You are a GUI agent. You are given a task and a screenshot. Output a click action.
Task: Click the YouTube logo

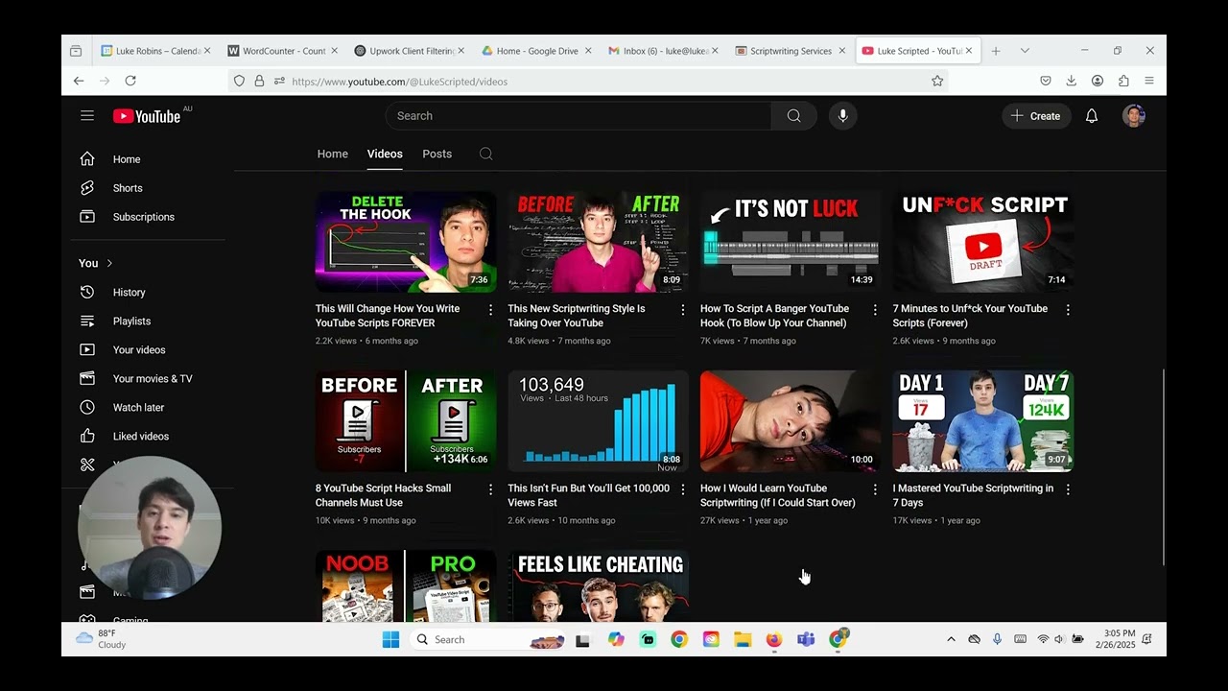tap(147, 116)
